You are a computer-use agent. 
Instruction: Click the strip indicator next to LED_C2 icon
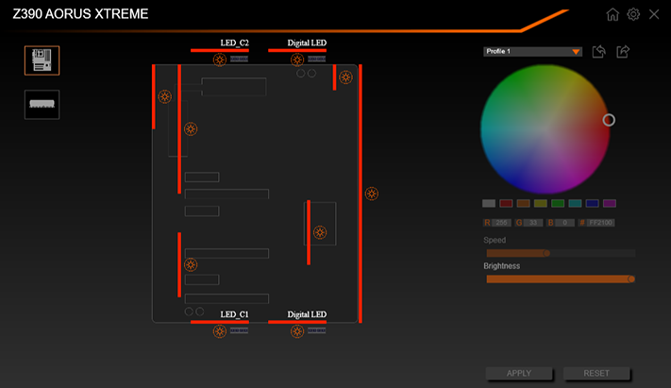(x=239, y=59)
